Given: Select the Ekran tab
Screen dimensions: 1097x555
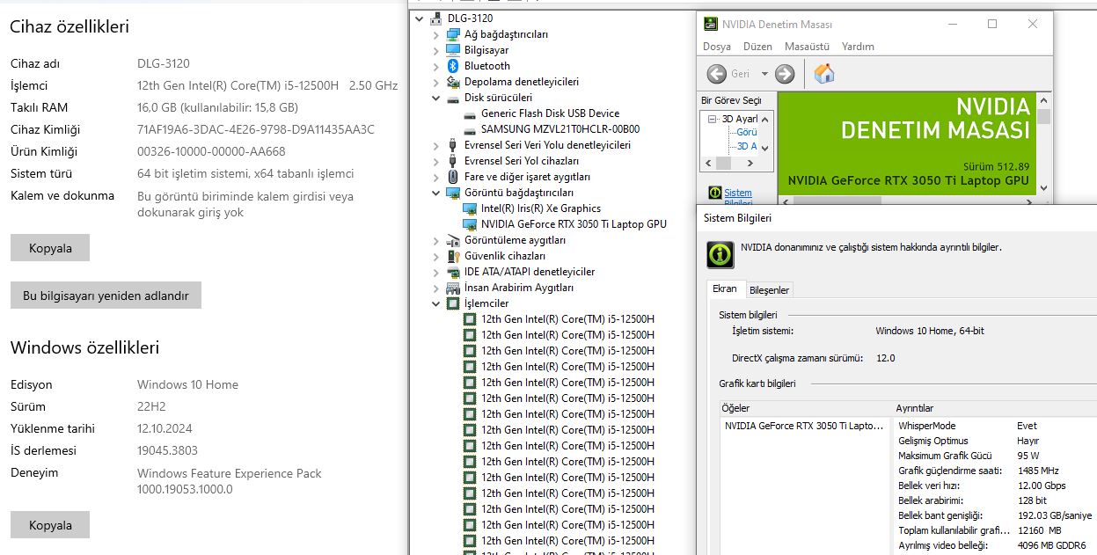Looking at the screenshot, I should [x=725, y=288].
